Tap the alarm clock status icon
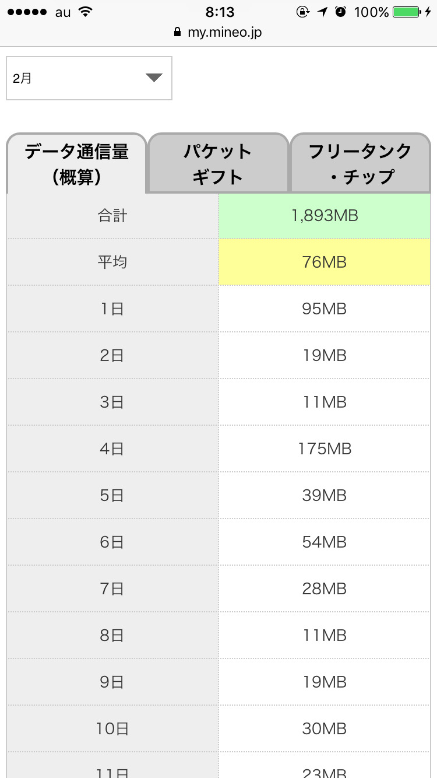Viewport: 437px width, 778px height. tap(341, 12)
